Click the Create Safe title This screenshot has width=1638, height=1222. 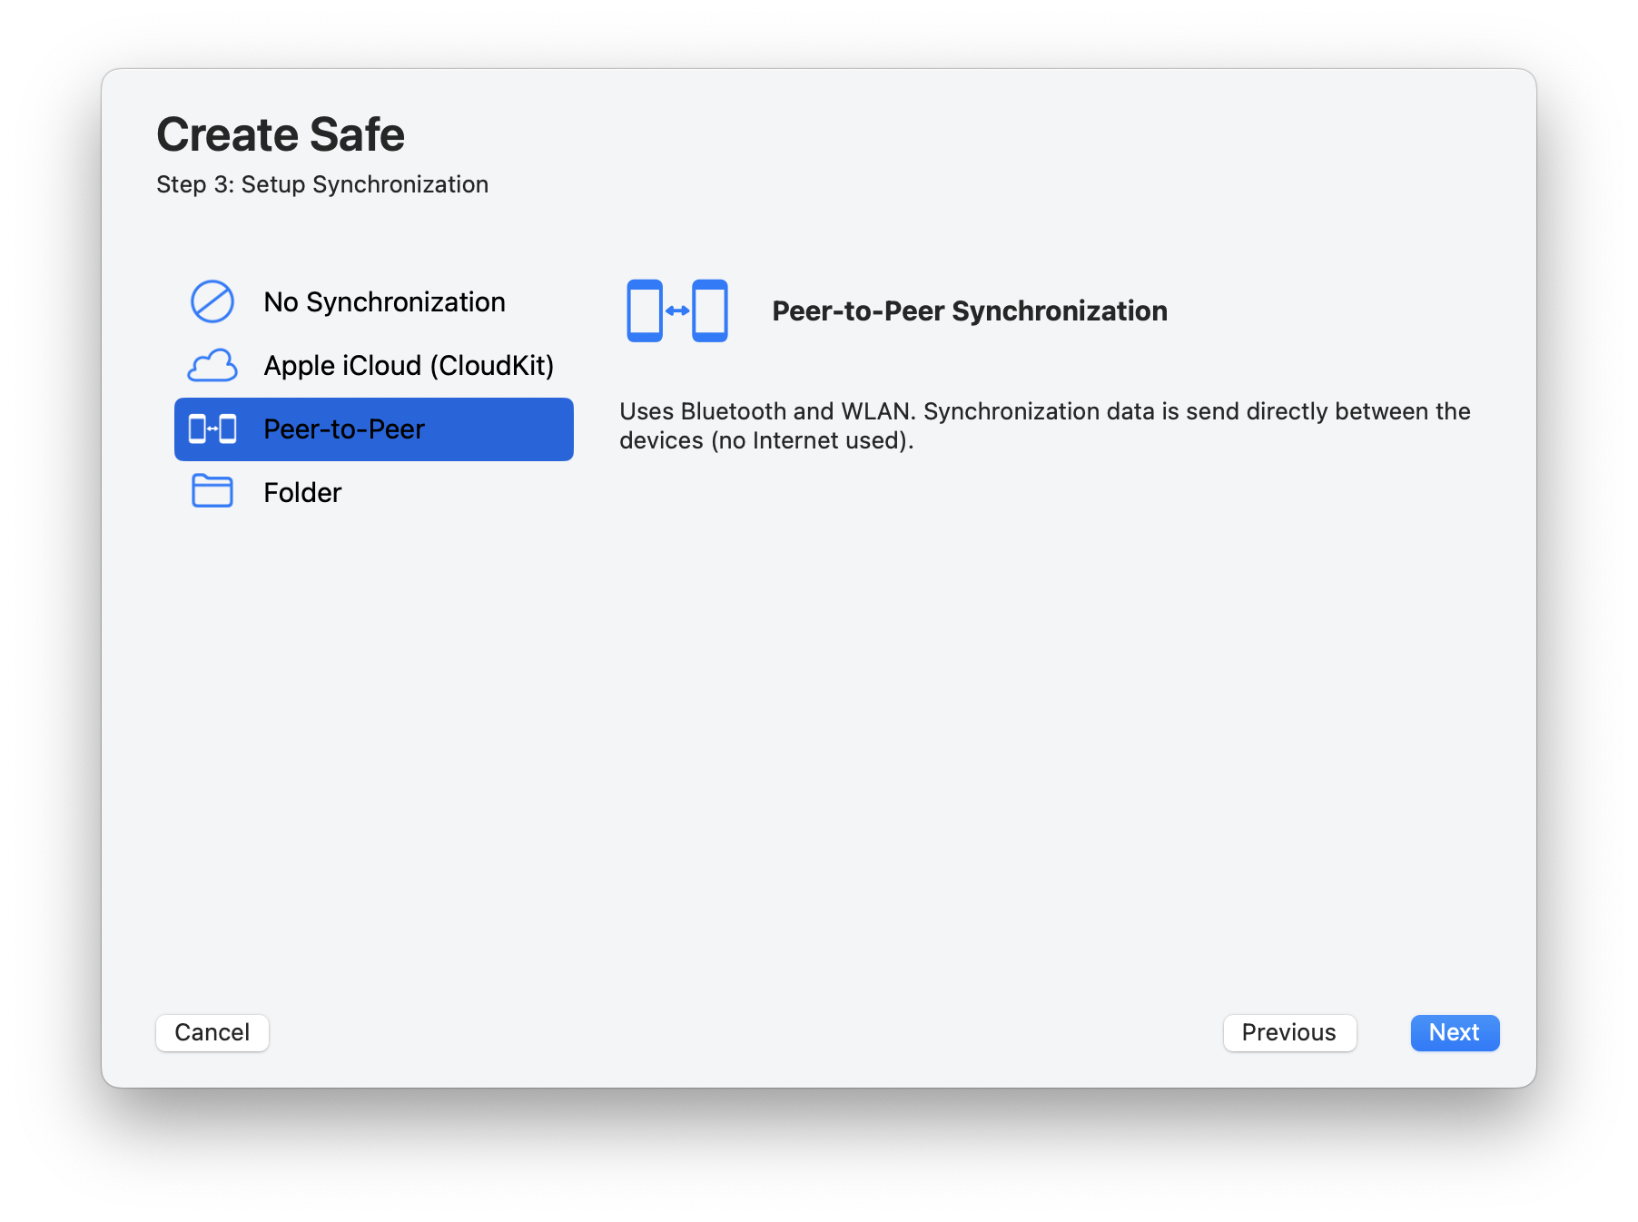(x=281, y=134)
